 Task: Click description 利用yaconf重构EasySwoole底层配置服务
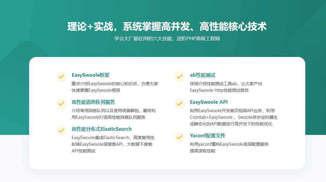pyautogui.click(x=229, y=148)
